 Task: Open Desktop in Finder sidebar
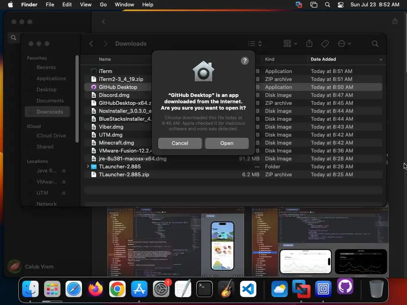pyautogui.click(x=46, y=89)
